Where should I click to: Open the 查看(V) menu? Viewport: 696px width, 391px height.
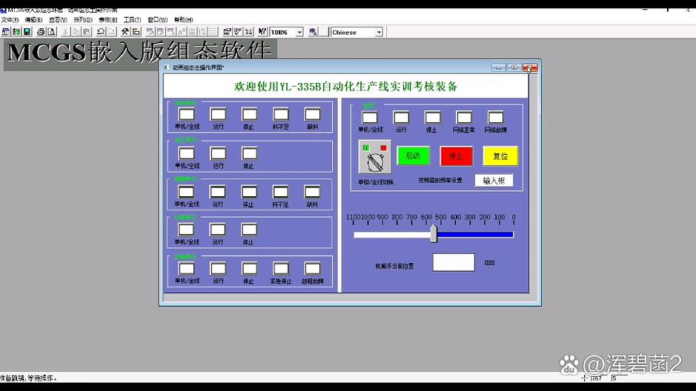(x=58, y=20)
